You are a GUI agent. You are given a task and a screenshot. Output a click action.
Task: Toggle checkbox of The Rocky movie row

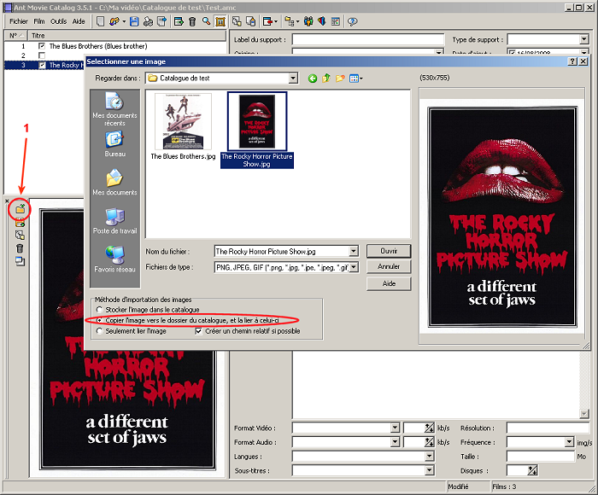[42, 65]
